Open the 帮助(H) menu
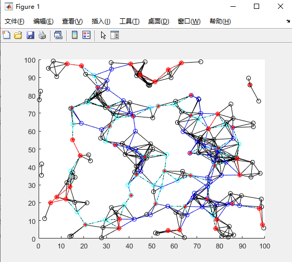 click(220, 21)
